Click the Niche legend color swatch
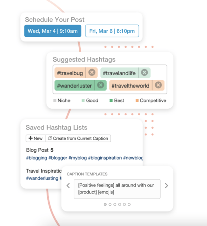207x226 pixels. tap(55, 101)
